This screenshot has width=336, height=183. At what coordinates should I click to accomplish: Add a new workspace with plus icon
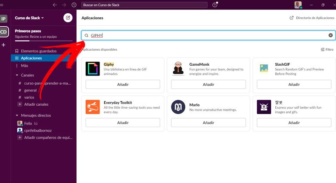(x=3, y=45)
